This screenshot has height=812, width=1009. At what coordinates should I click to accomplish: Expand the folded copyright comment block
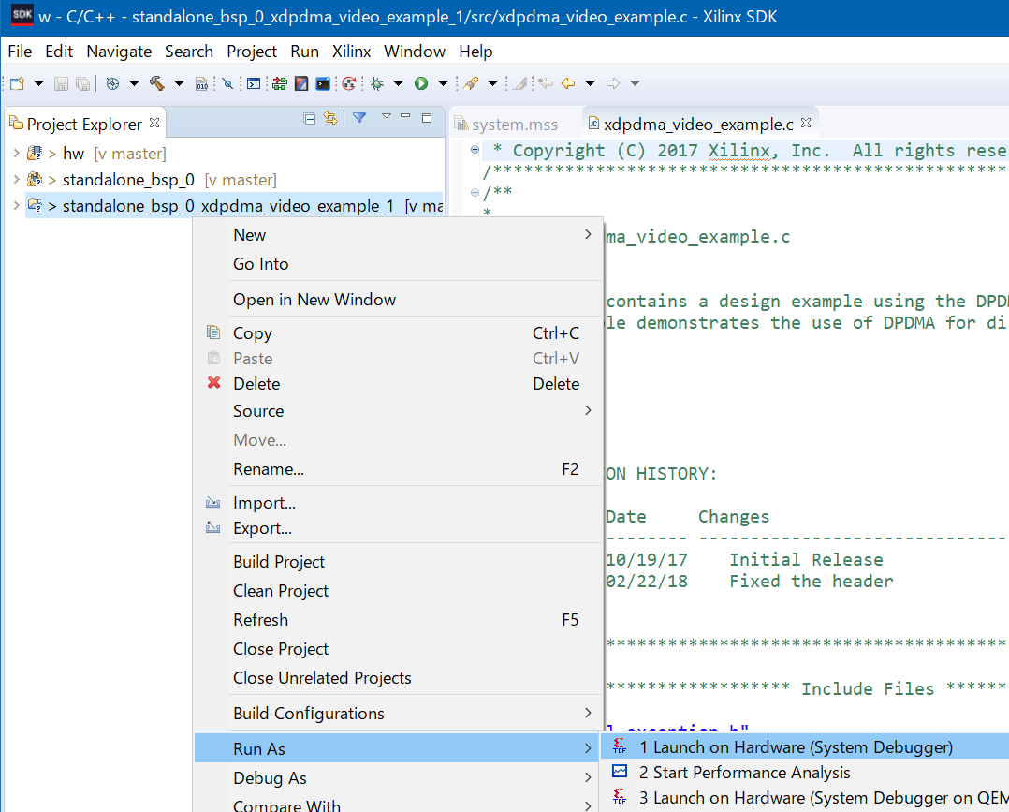coord(475,150)
